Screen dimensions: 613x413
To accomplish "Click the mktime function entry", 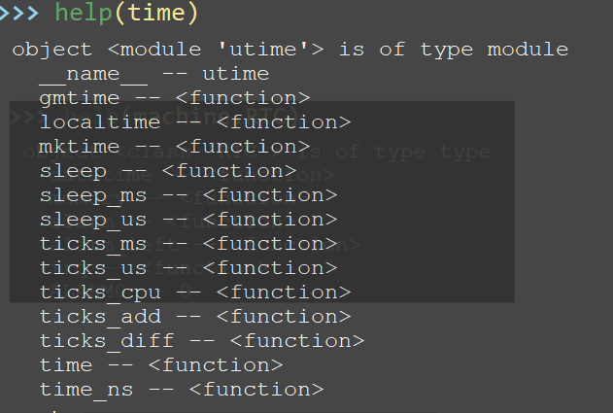I will pos(175,147).
